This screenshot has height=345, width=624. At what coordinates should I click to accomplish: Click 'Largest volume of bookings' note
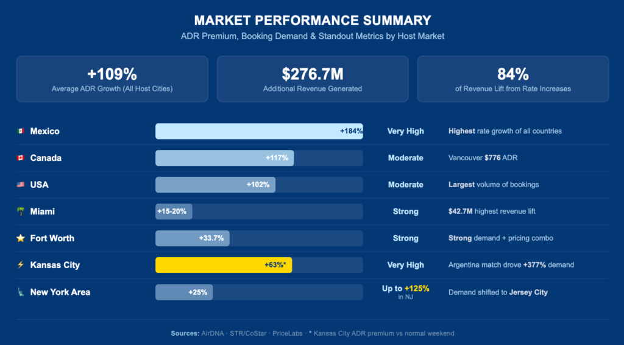(x=494, y=185)
